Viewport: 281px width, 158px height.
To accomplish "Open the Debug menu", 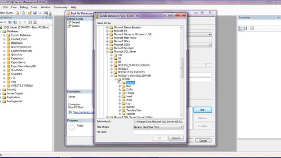I will click(24, 7).
